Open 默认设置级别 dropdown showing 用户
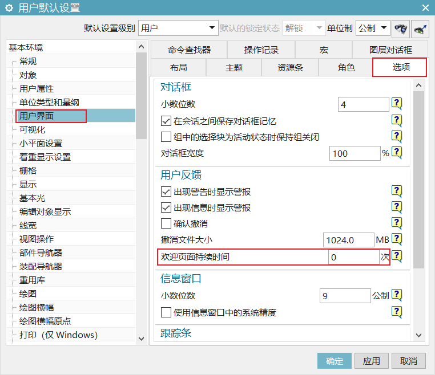The width and height of the screenshot is (435, 375). [x=178, y=28]
